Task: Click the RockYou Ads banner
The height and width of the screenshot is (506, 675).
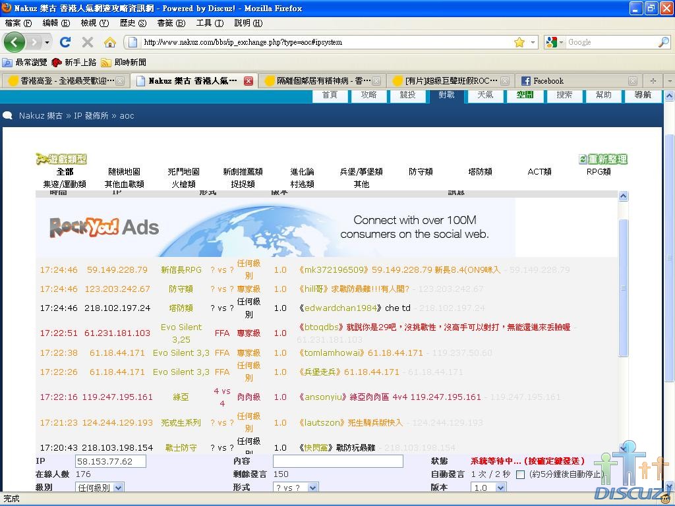Action: [x=276, y=227]
